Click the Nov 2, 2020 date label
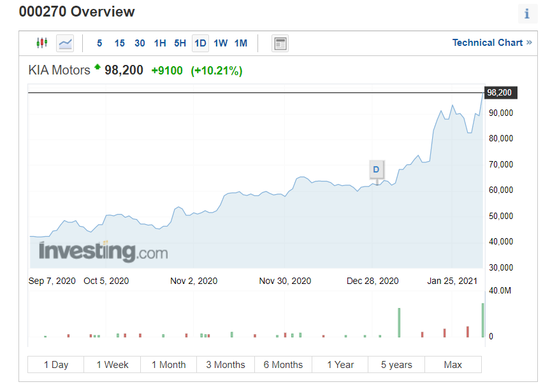This screenshot has width=543, height=389. coord(194,281)
